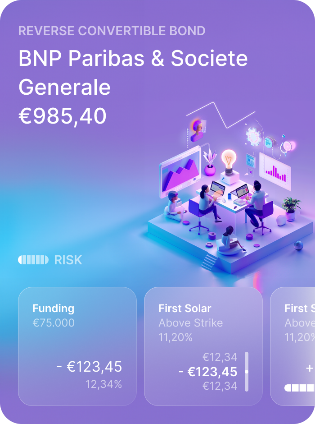Click the €985,40 price value
The height and width of the screenshot is (424, 315).
point(62,116)
